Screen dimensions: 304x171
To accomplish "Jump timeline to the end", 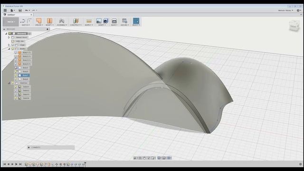I will pos(20,164).
